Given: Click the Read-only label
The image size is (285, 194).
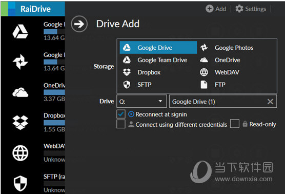Looking at the screenshot, I should tap(262, 124).
